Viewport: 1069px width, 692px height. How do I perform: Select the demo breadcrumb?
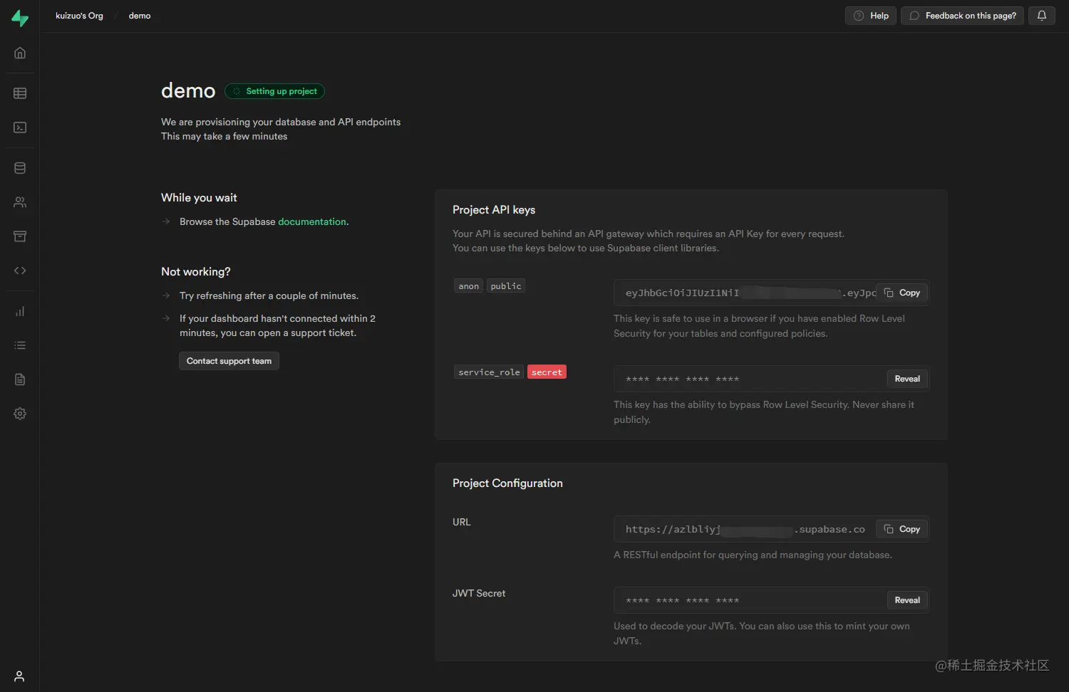140,16
